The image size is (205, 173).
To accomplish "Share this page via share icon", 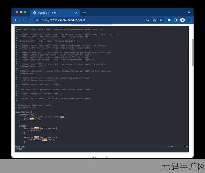I will (154, 20).
